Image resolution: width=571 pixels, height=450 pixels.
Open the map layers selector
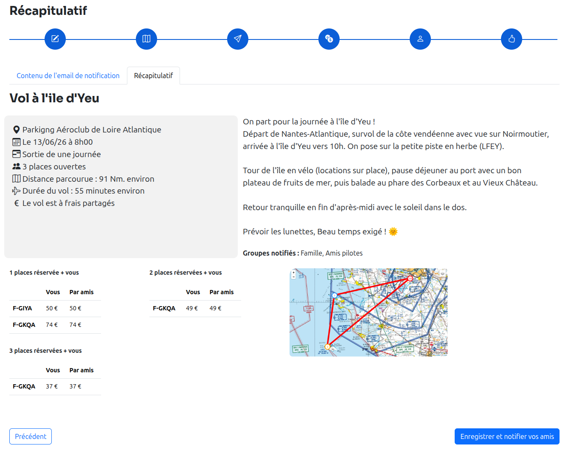(442, 273)
